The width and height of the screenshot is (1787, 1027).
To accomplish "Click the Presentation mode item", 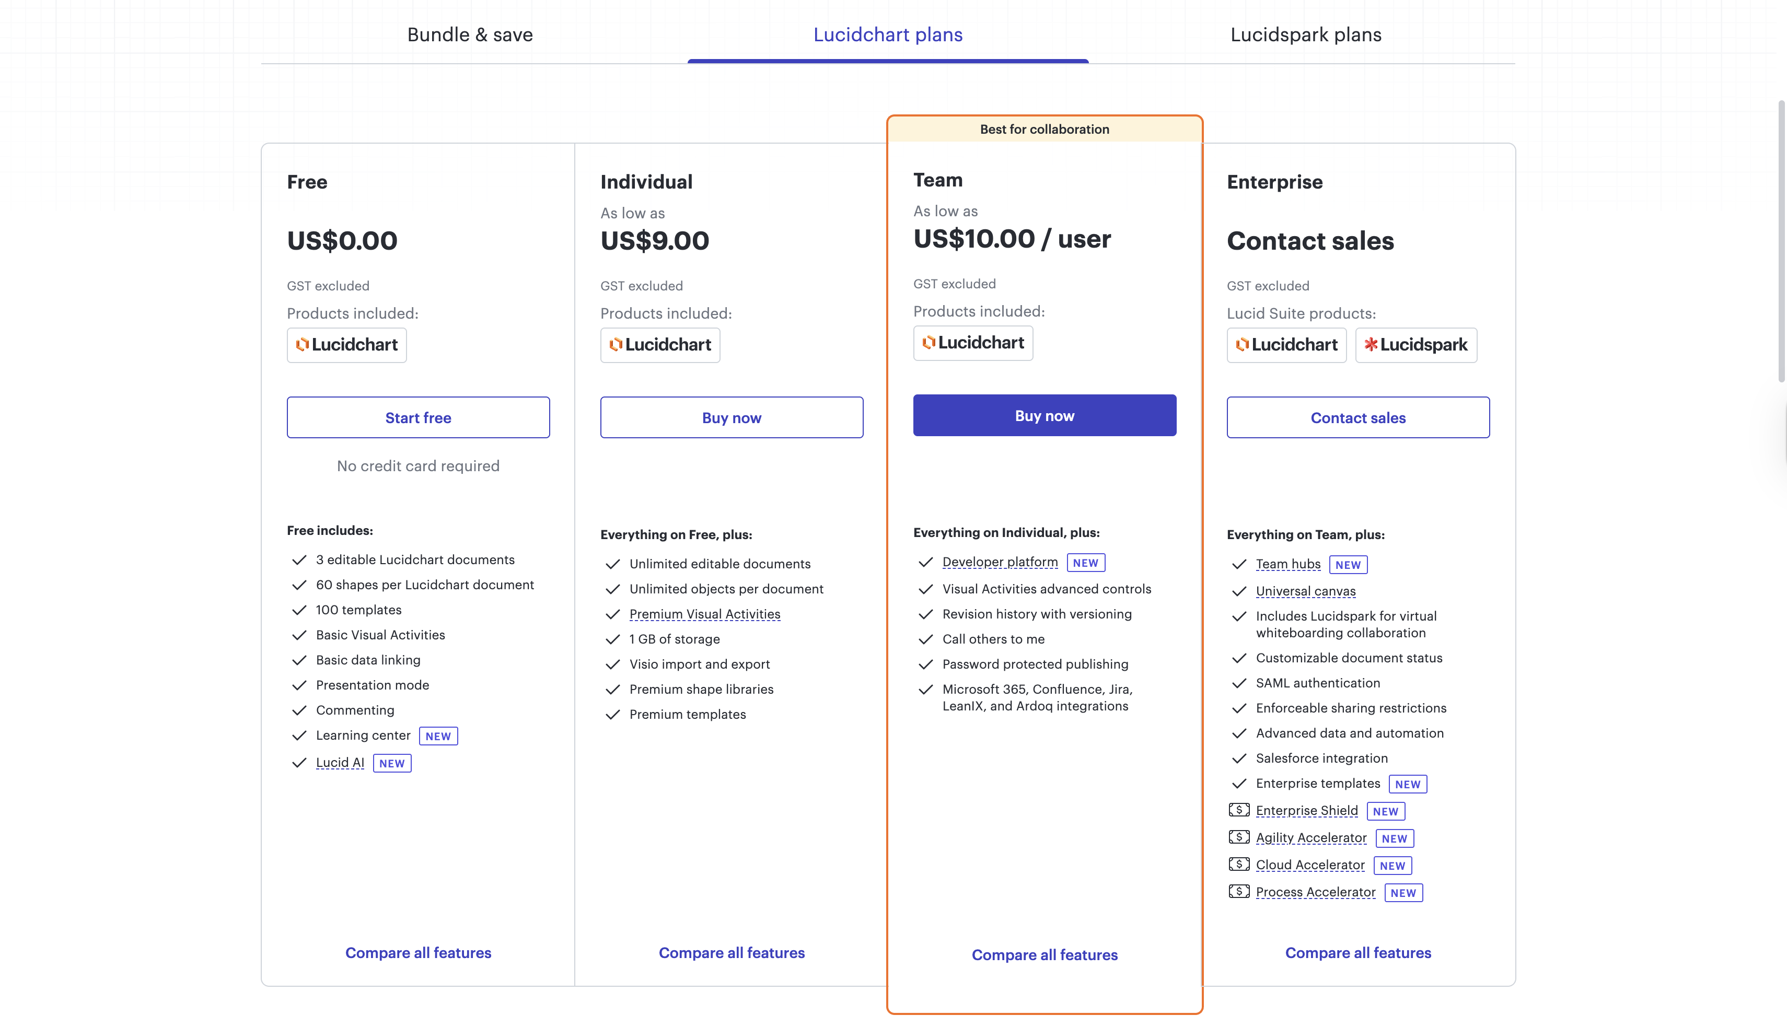I will pyautogui.click(x=373, y=685).
